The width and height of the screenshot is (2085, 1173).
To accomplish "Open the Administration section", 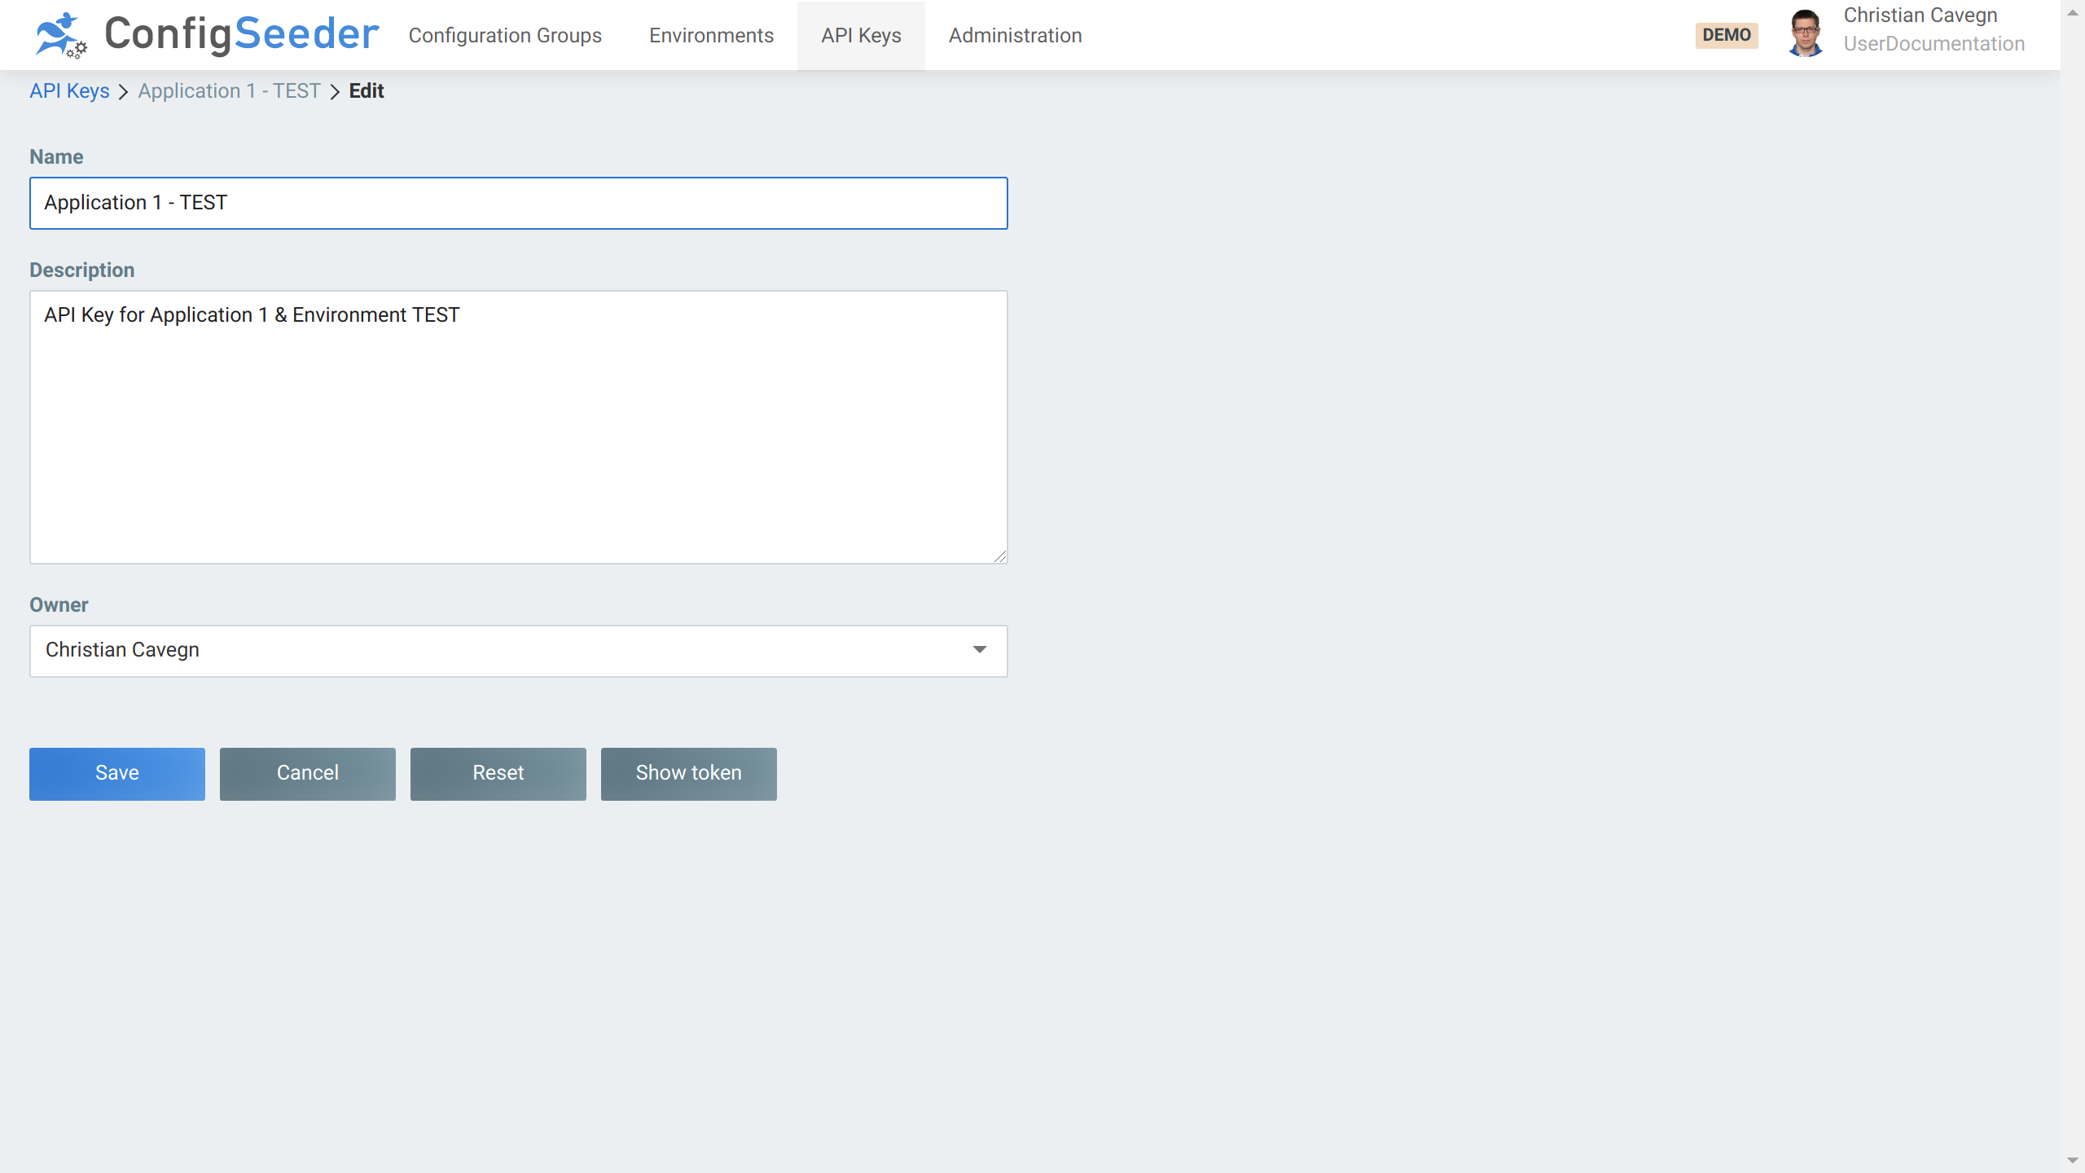I will (1014, 35).
